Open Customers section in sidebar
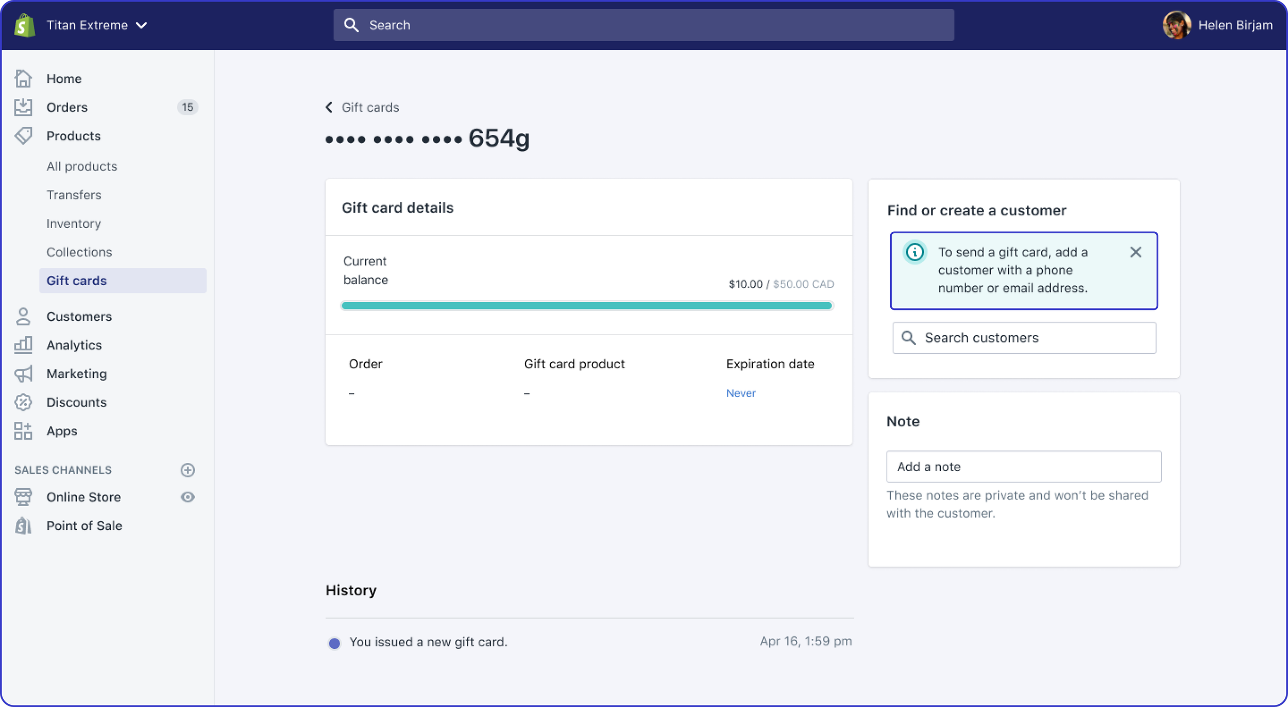1288x707 pixels. pos(79,316)
